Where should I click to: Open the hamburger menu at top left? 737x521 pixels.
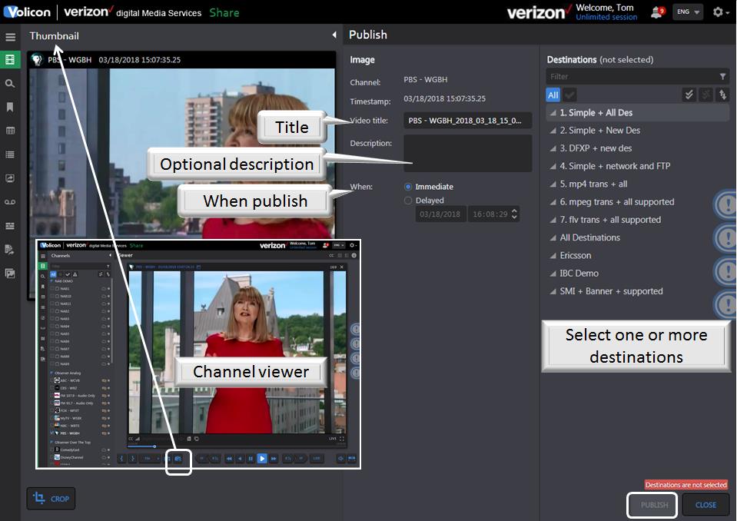coord(10,36)
